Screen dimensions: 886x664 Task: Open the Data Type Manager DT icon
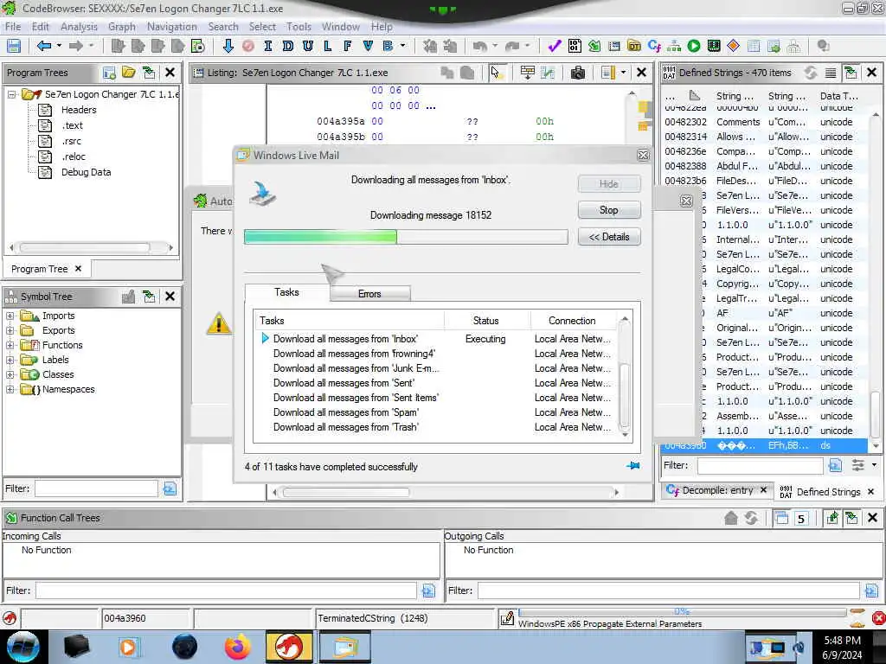click(634, 47)
